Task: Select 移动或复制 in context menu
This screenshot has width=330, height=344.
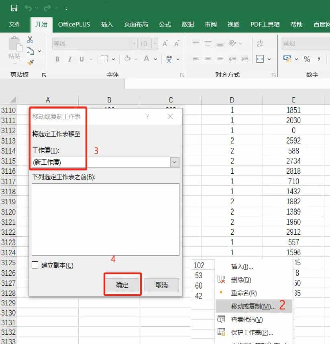Action: coord(253,306)
